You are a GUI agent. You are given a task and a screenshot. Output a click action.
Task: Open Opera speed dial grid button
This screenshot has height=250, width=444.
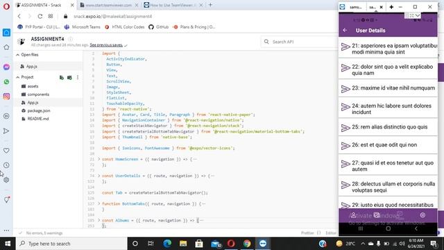click(x=51, y=16)
